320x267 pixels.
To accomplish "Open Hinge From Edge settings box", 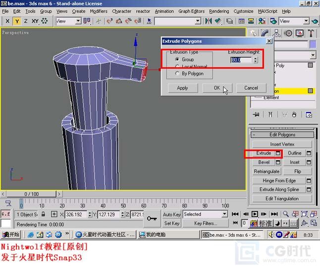I will [x=309, y=181].
